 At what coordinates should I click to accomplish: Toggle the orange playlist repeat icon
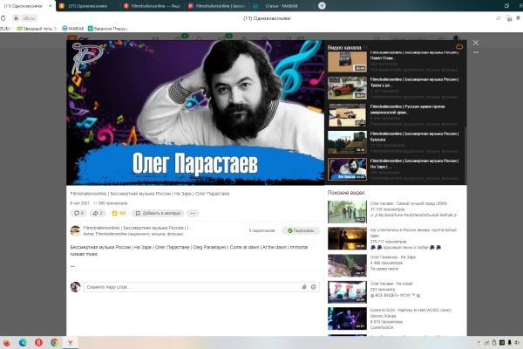459,47
